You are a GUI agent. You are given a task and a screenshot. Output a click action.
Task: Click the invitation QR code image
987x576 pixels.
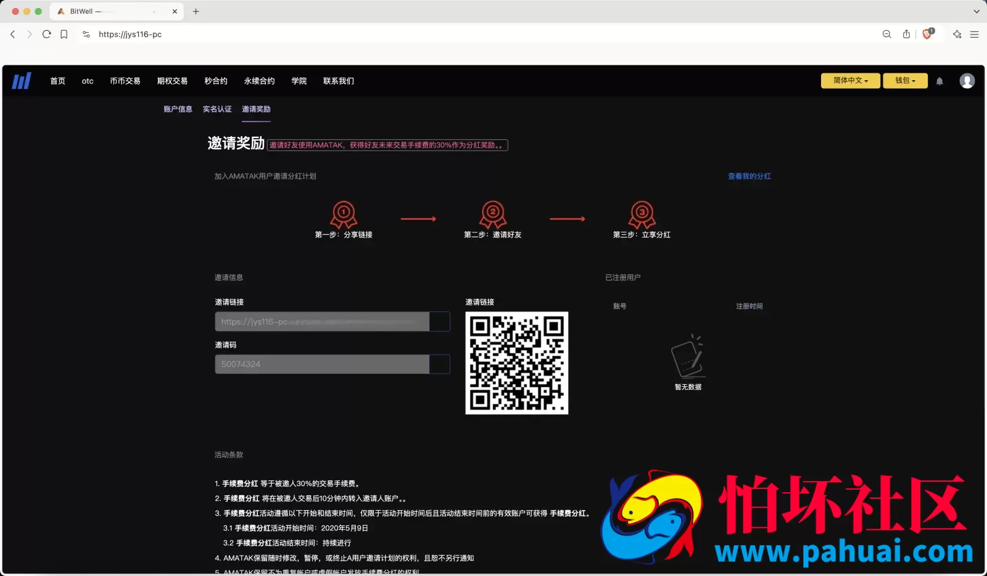pos(517,363)
